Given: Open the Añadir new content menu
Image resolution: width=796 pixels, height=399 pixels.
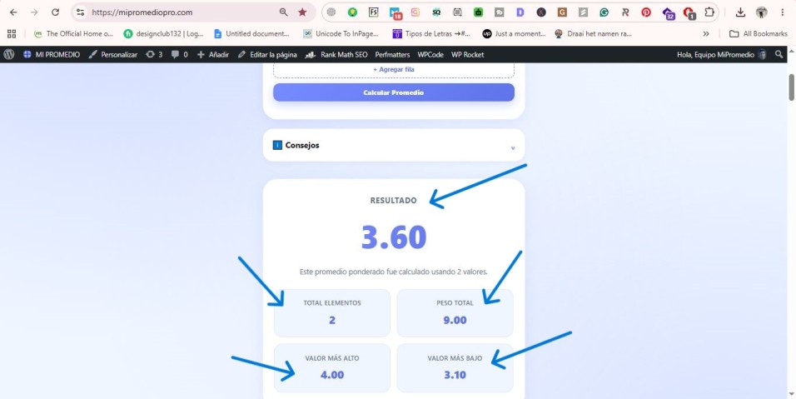Looking at the screenshot, I should tap(212, 54).
